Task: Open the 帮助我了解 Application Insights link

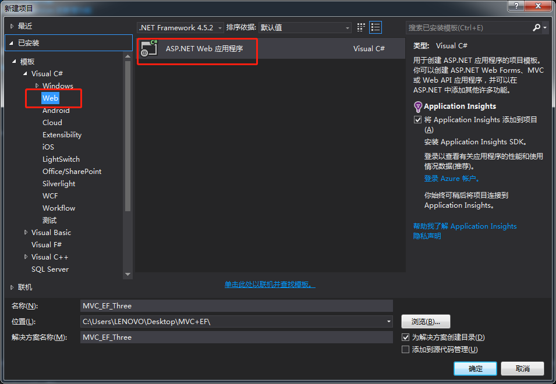Action: pos(465,226)
